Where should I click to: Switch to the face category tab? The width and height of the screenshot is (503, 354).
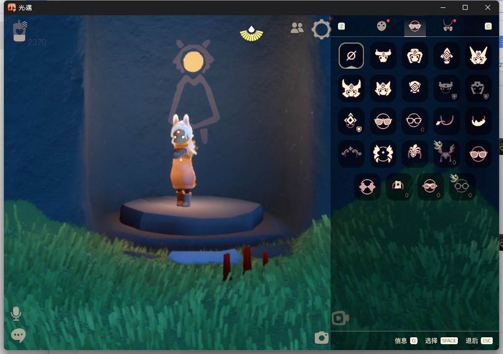[x=382, y=26]
